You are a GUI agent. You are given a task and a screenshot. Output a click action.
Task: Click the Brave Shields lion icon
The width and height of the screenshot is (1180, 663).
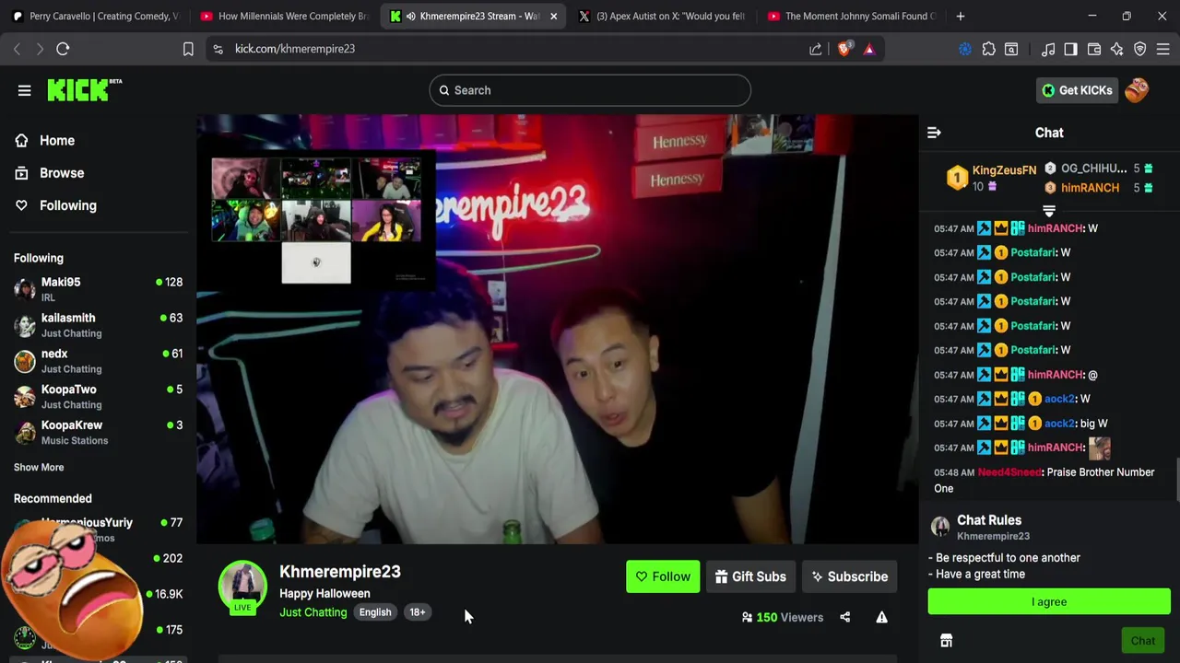tap(844, 49)
